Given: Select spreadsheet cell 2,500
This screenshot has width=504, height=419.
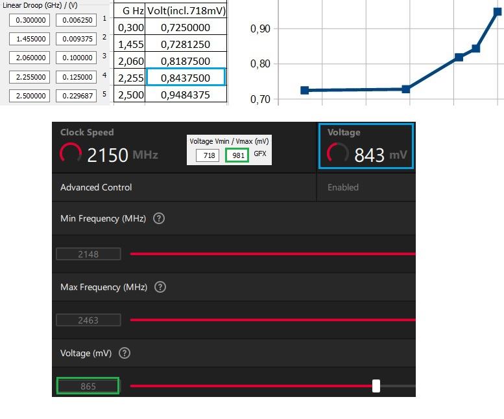Looking at the screenshot, I should tap(129, 94).
